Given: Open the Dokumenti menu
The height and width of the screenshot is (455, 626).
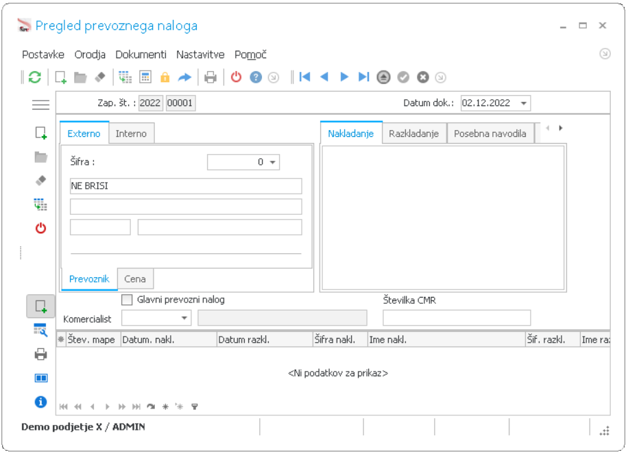Looking at the screenshot, I should (x=141, y=55).
